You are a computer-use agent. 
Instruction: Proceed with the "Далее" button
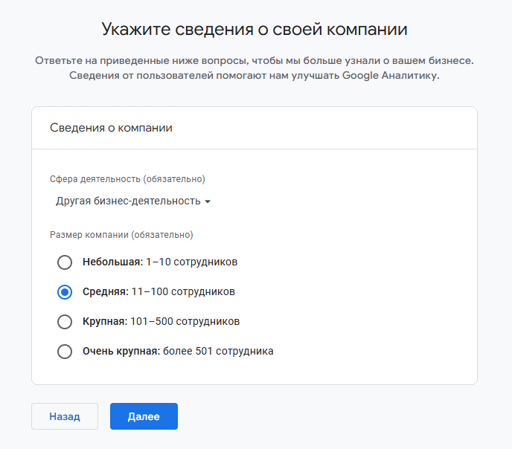tap(144, 416)
